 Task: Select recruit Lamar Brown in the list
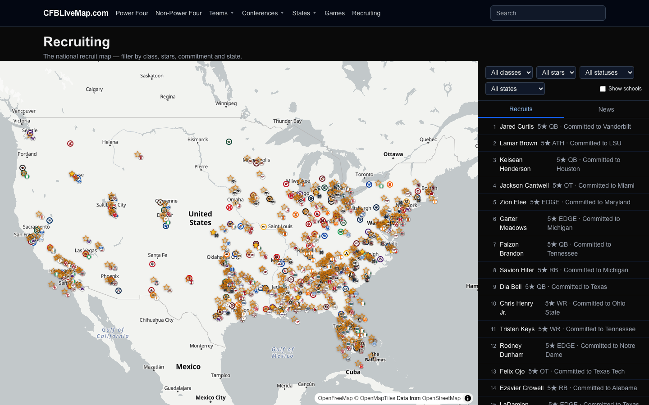pos(563,143)
